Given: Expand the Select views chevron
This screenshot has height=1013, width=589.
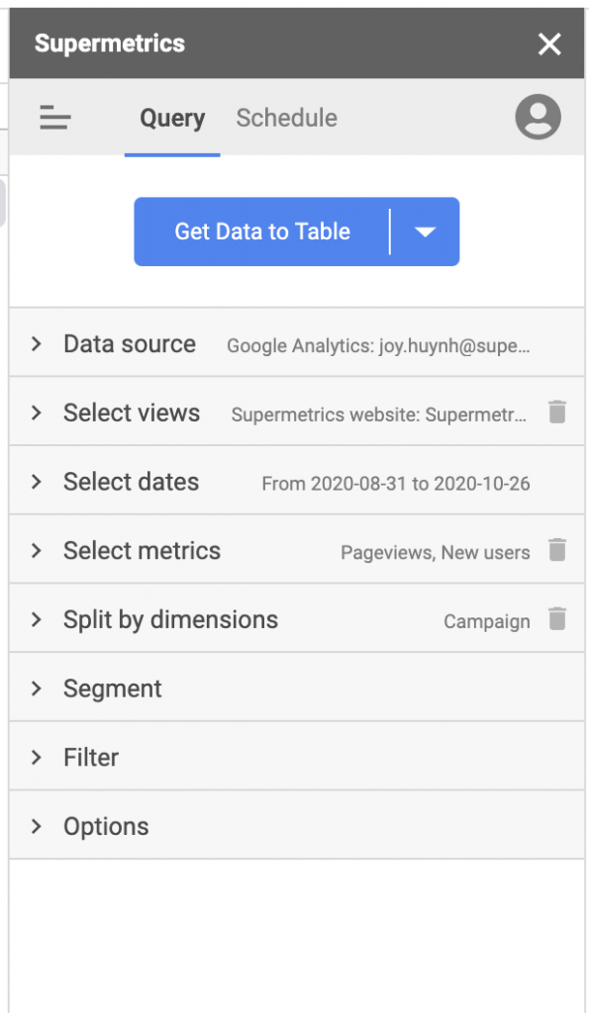Looking at the screenshot, I should [37, 413].
